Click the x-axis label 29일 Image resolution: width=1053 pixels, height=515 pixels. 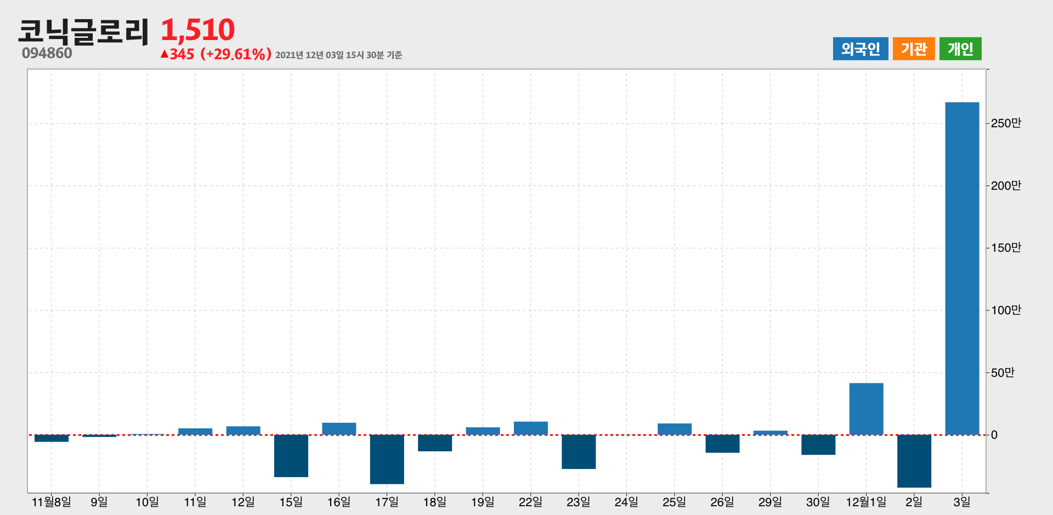[770, 502]
